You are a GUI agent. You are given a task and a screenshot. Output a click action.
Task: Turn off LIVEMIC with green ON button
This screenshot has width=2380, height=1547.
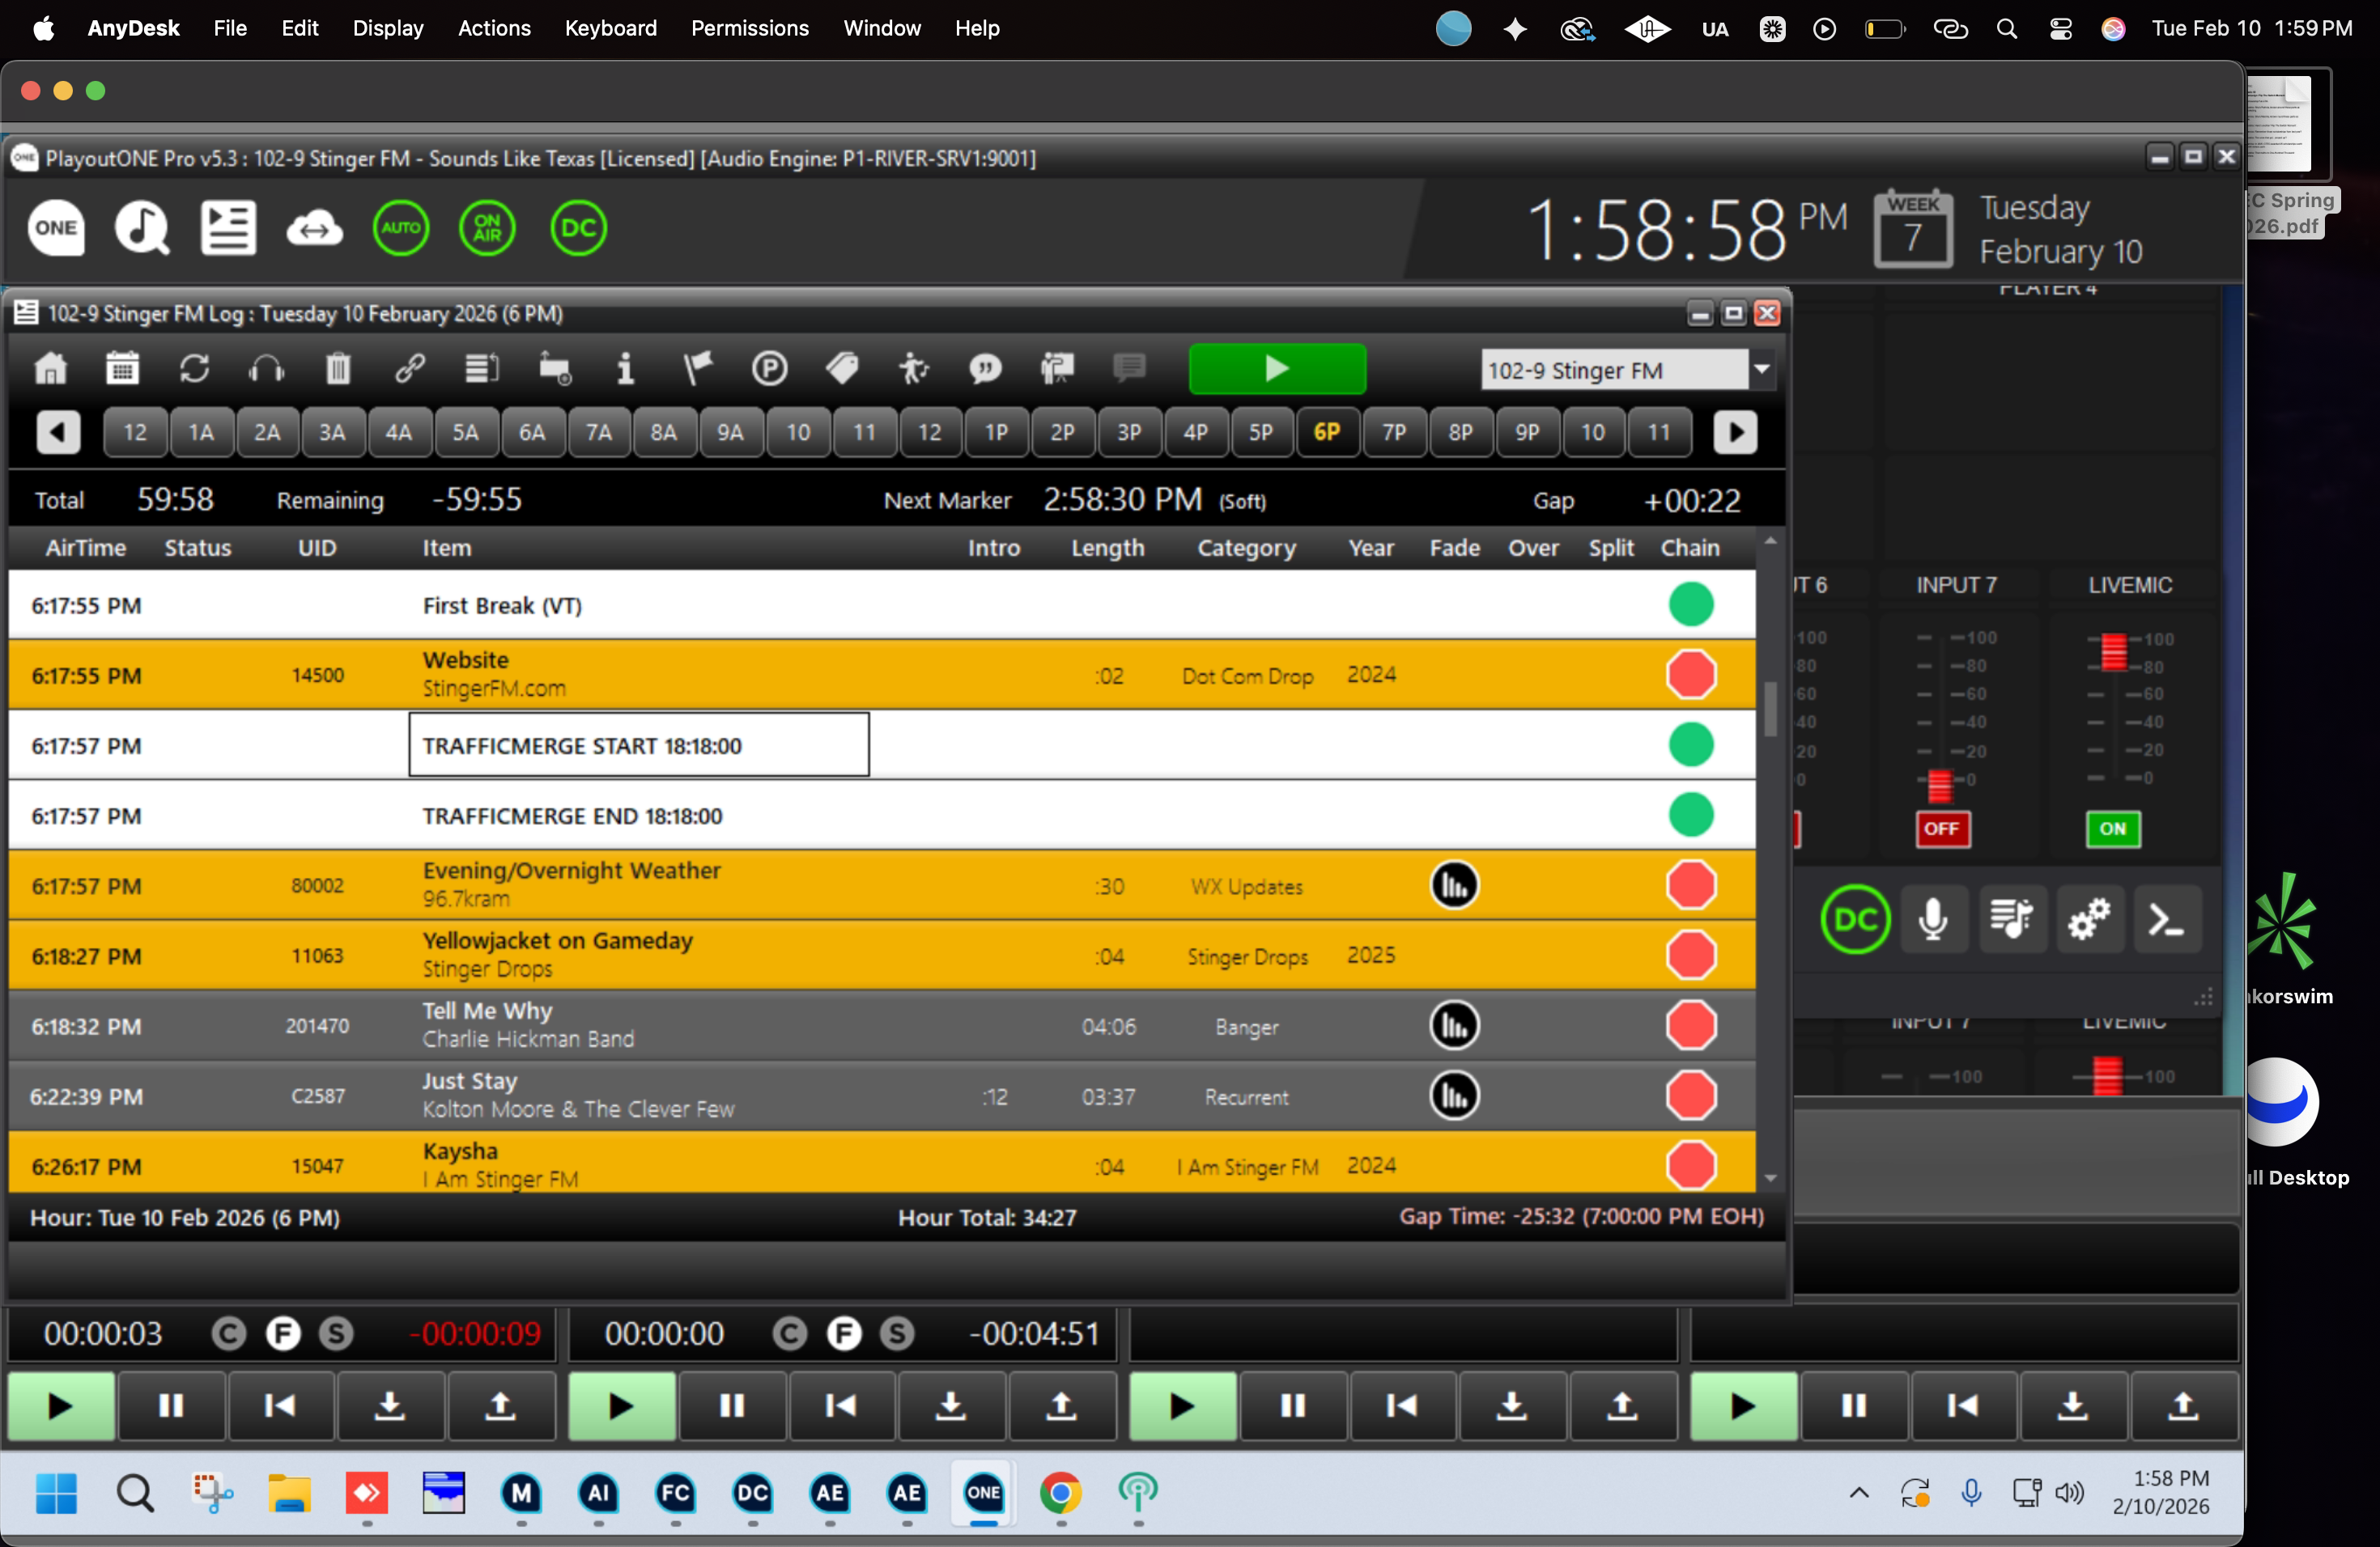pyautogui.click(x=2113, y=829)
